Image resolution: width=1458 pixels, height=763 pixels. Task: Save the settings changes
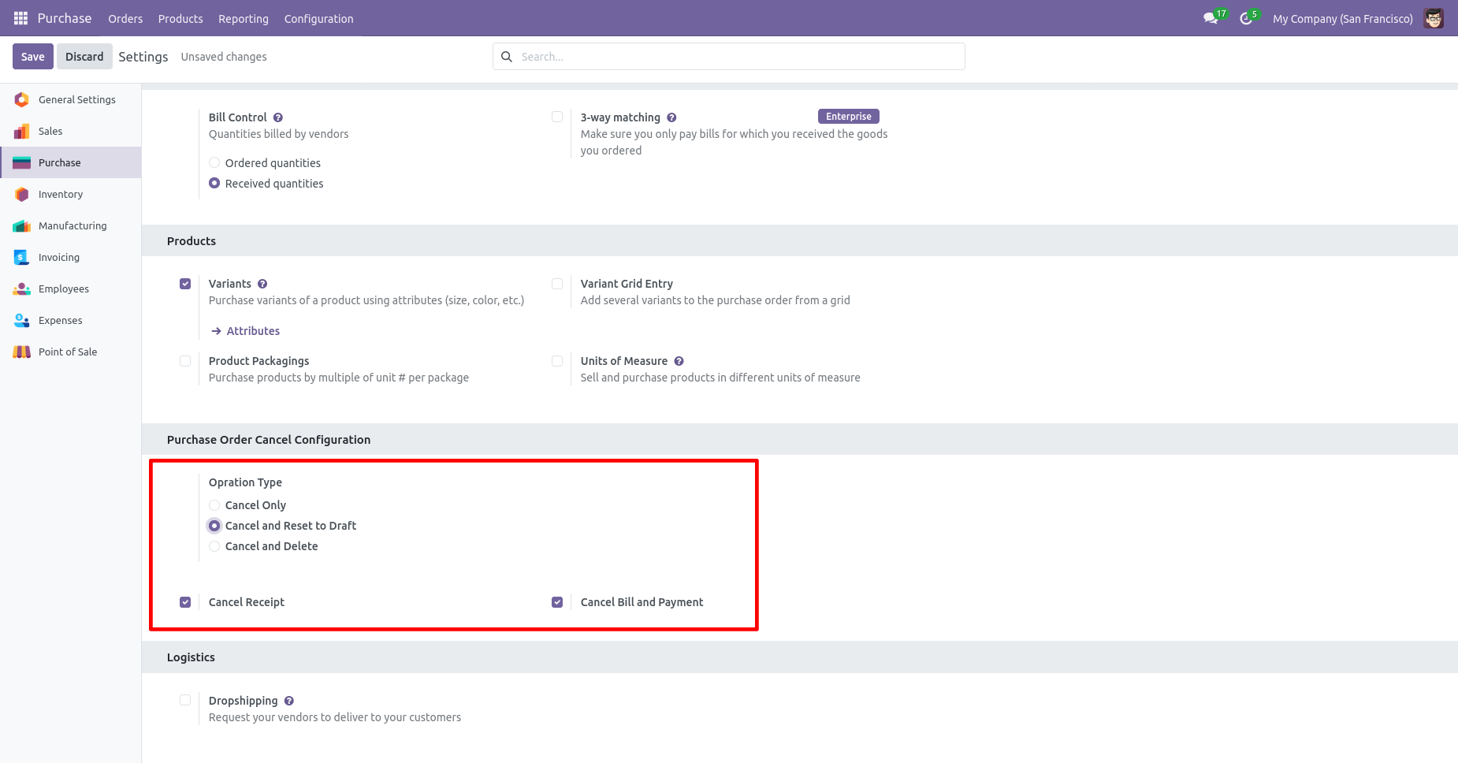[x=33, y=57]
